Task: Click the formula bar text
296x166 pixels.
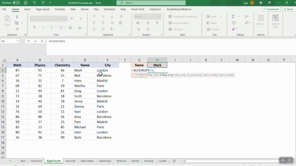Action: click(57, 41)
